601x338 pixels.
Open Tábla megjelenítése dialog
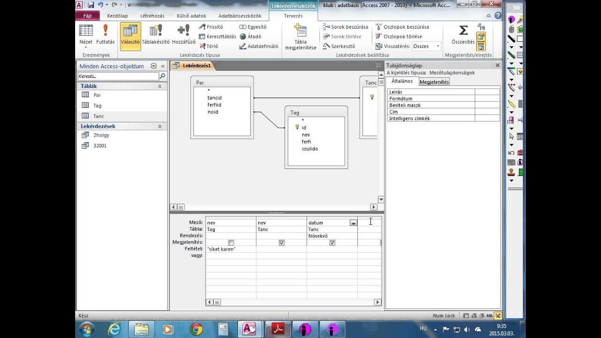point(300,37)
